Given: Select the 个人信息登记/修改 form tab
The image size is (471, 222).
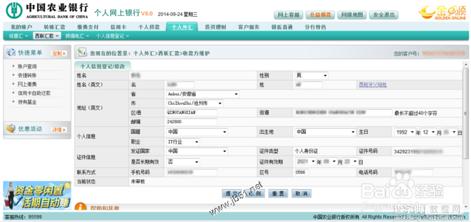Looking at the screenshot, I should coord(102,67).
